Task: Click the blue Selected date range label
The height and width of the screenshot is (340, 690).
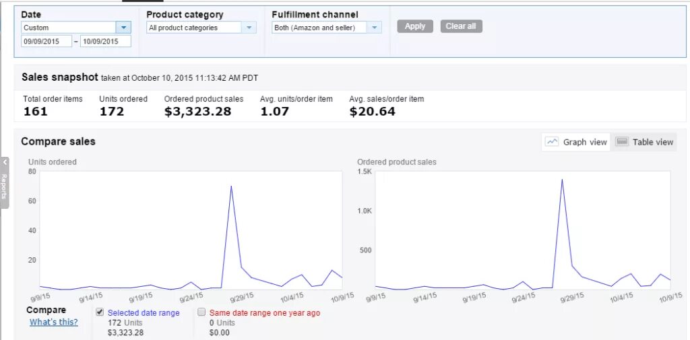Action: click(144, 313)
